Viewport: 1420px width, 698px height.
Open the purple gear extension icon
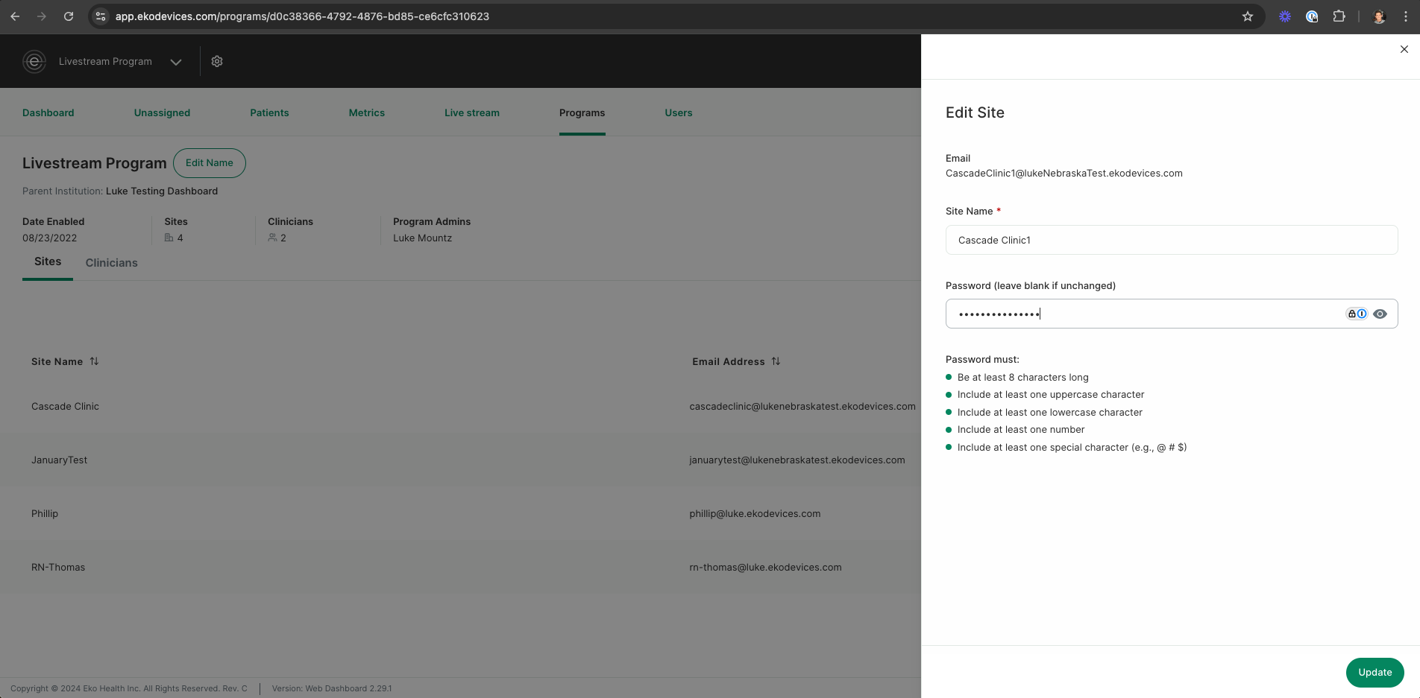pyautogui.click(x=1285, y=16)
